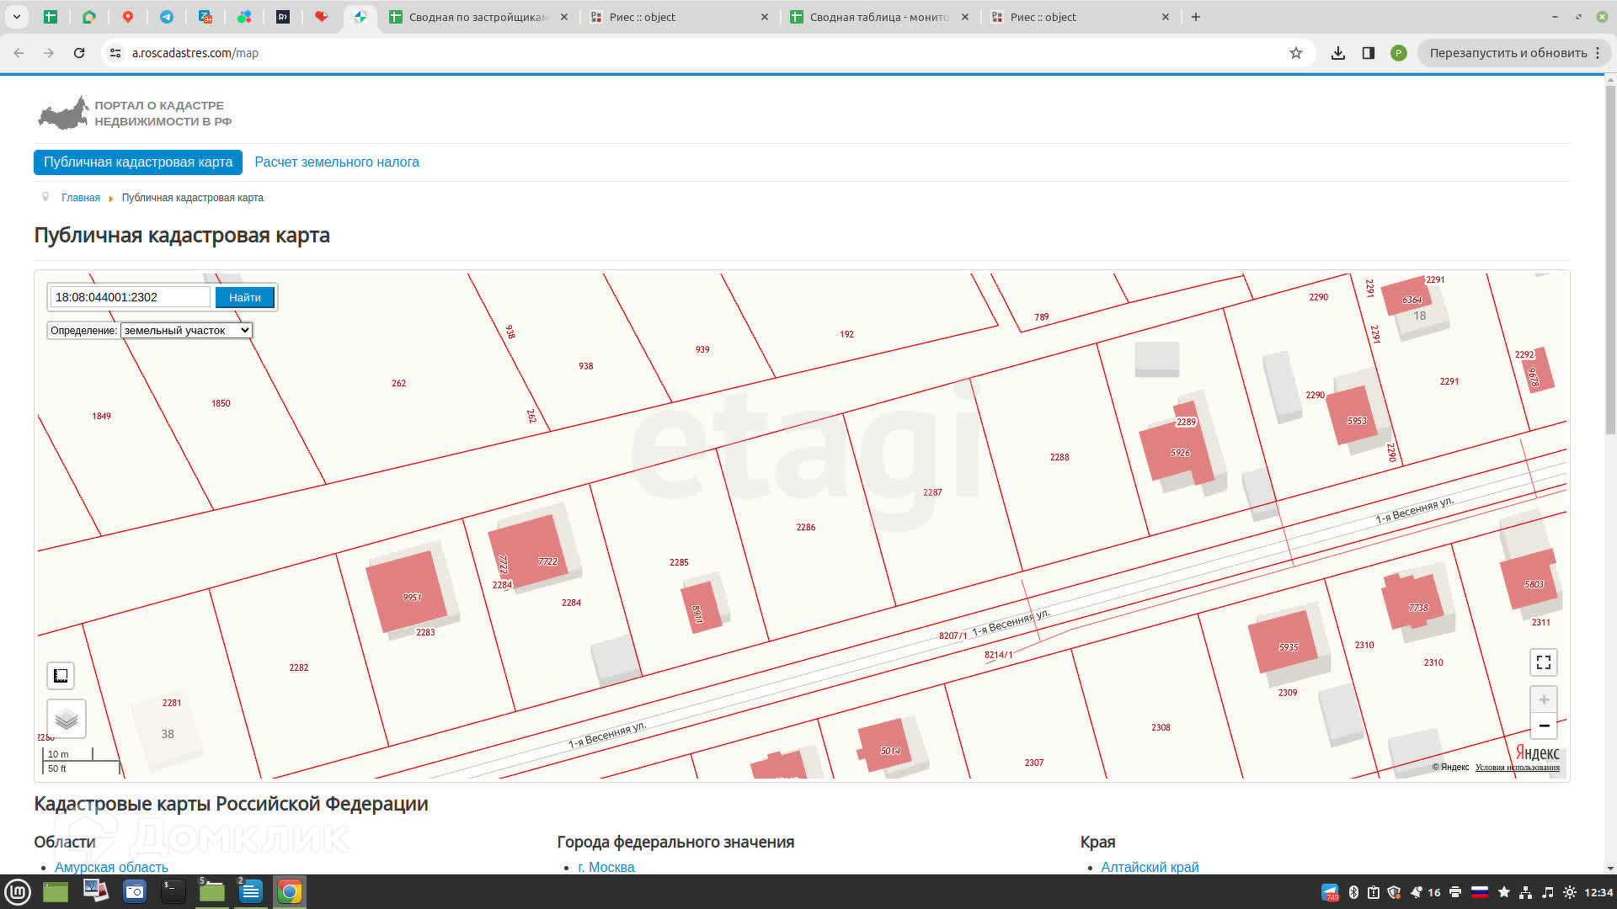The width and height of the screenshot is (1617, 909).
Task: Bookmark this page with the star icon
Action: [x=1295, y=53]
